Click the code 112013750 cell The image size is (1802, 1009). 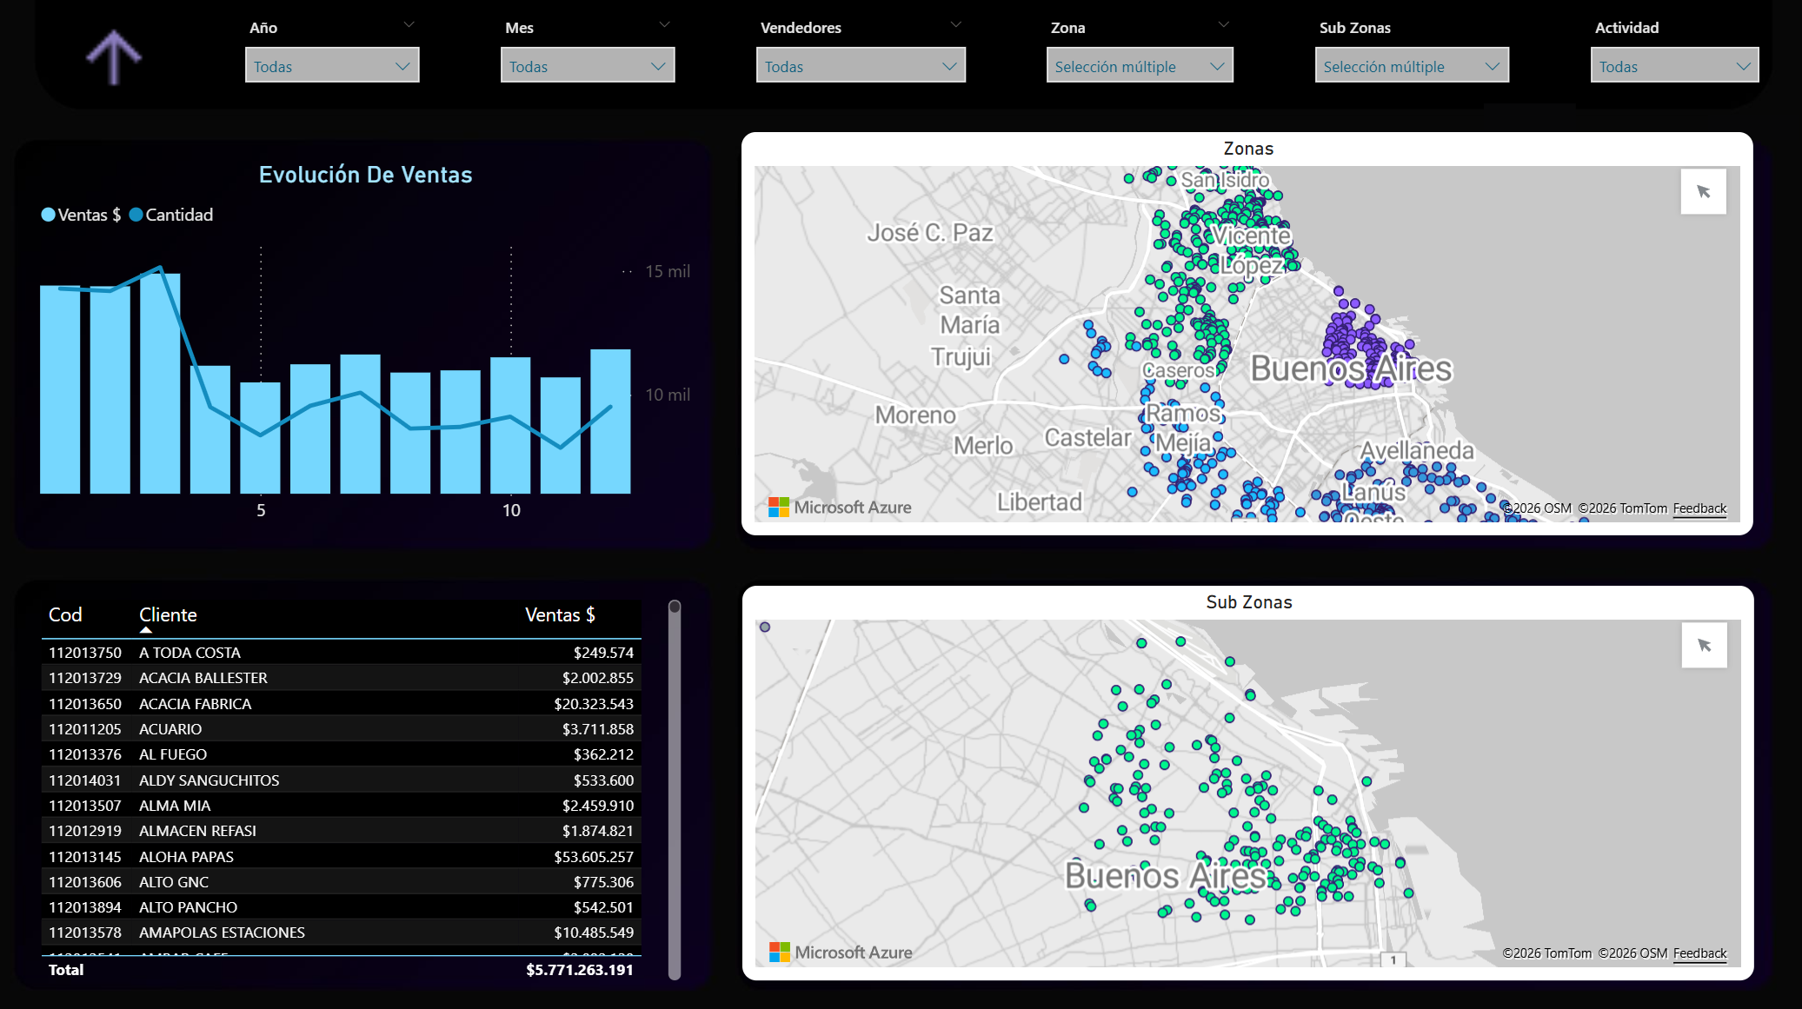85,653
